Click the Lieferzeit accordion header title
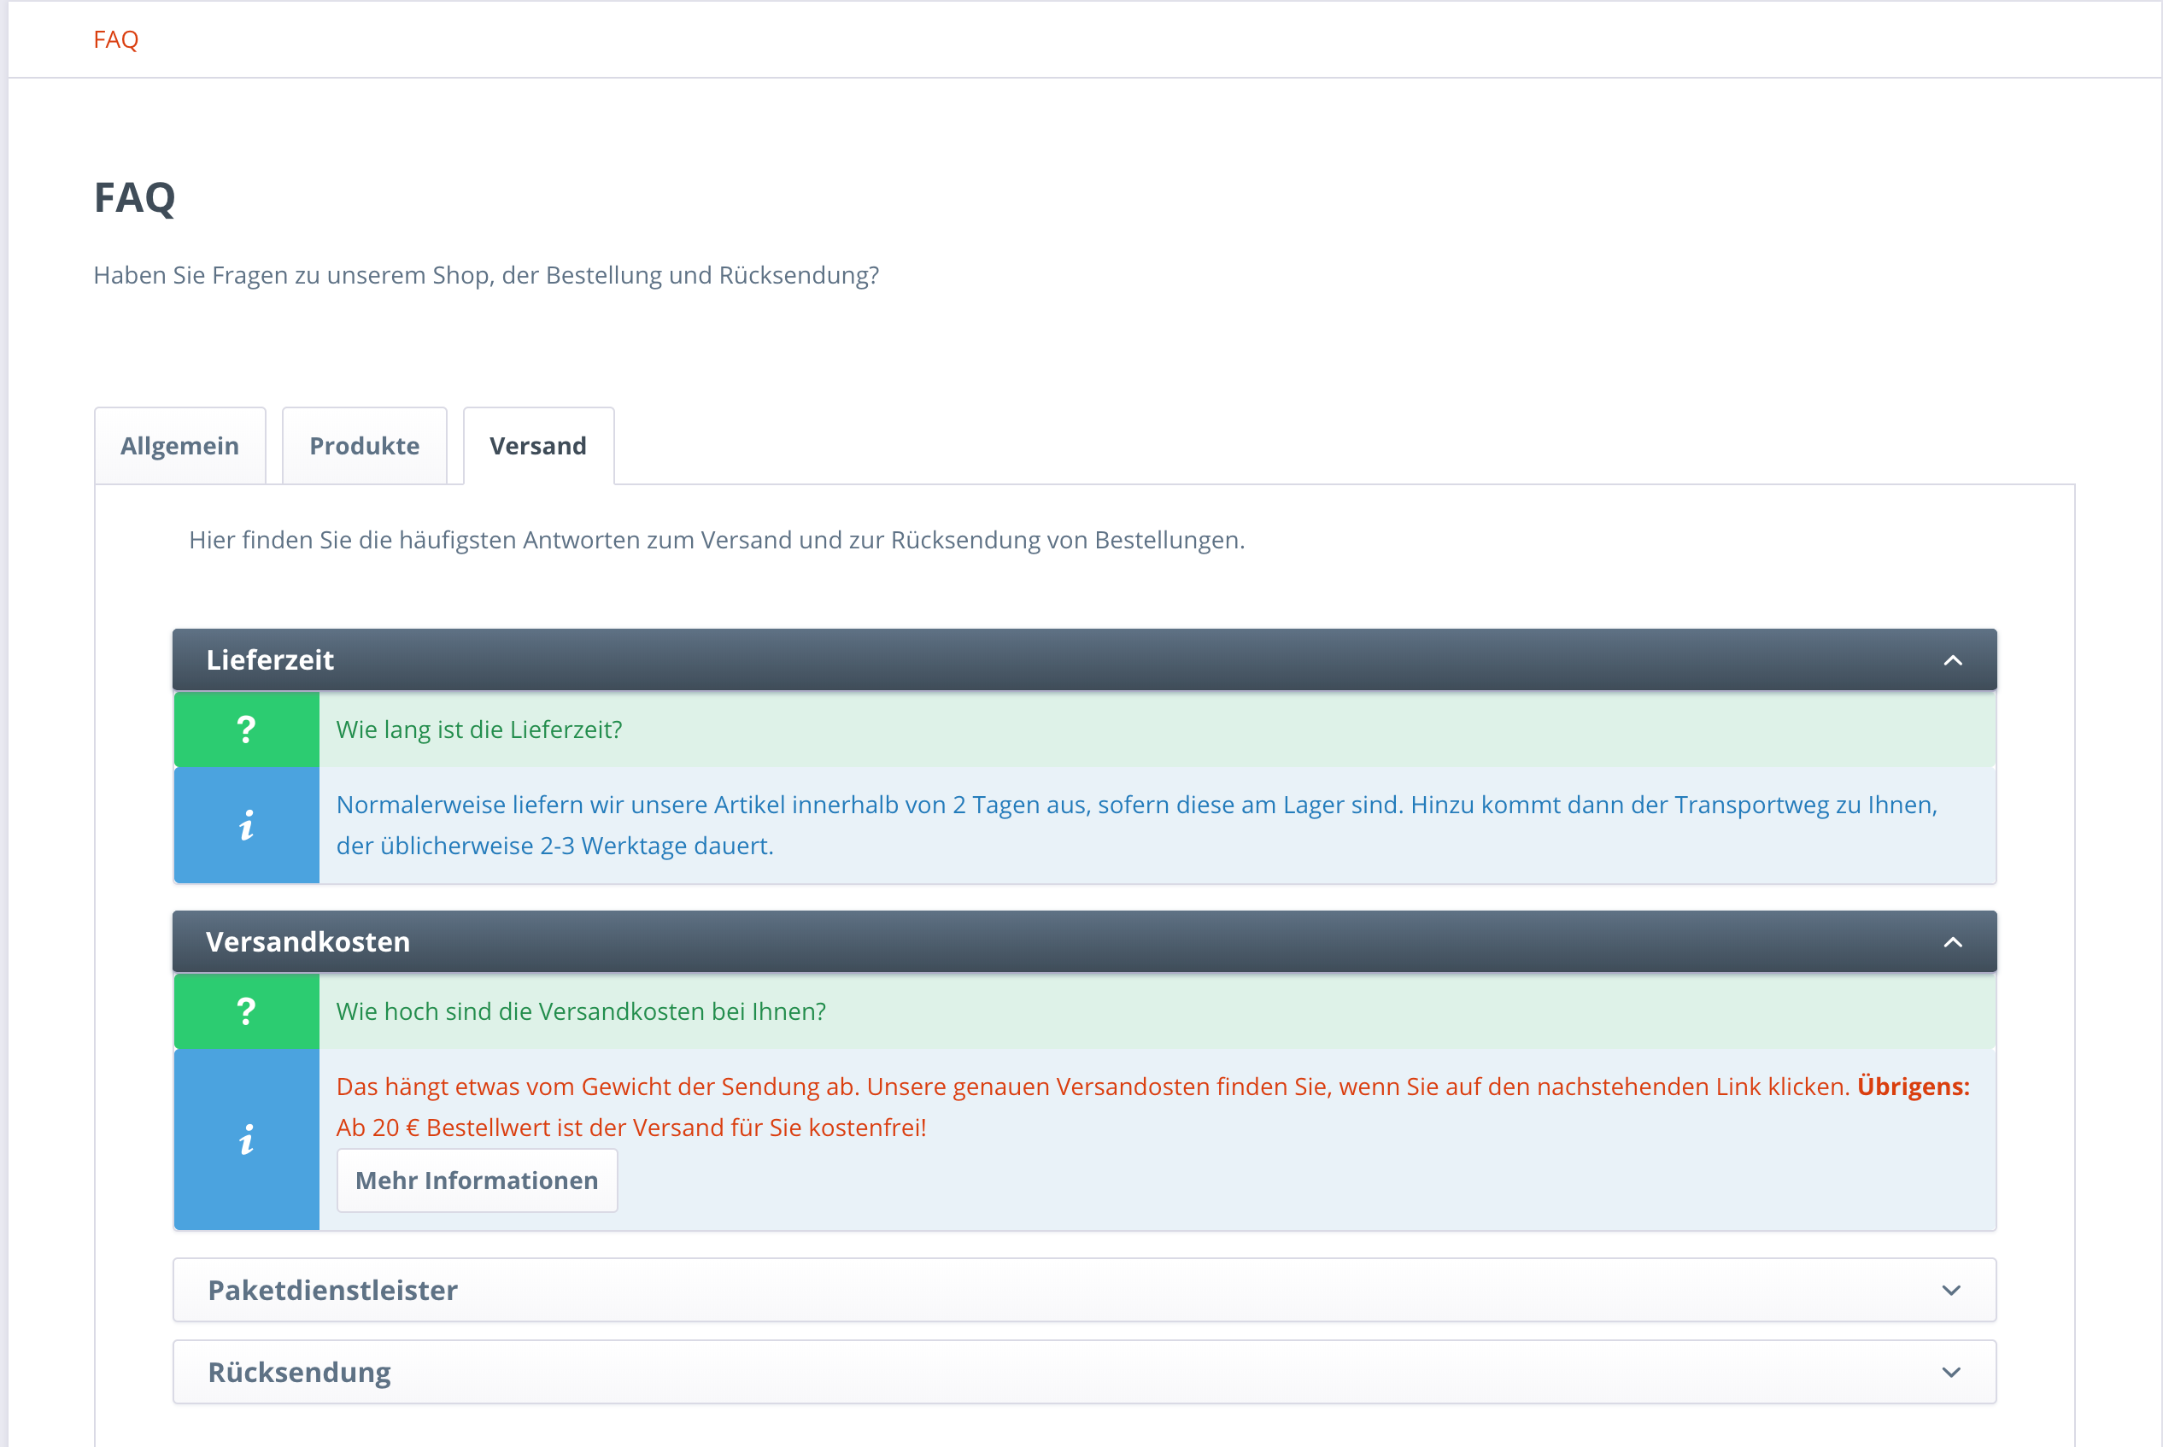Viewport: 2163px width, 1447px height. (x=269, y=659)
